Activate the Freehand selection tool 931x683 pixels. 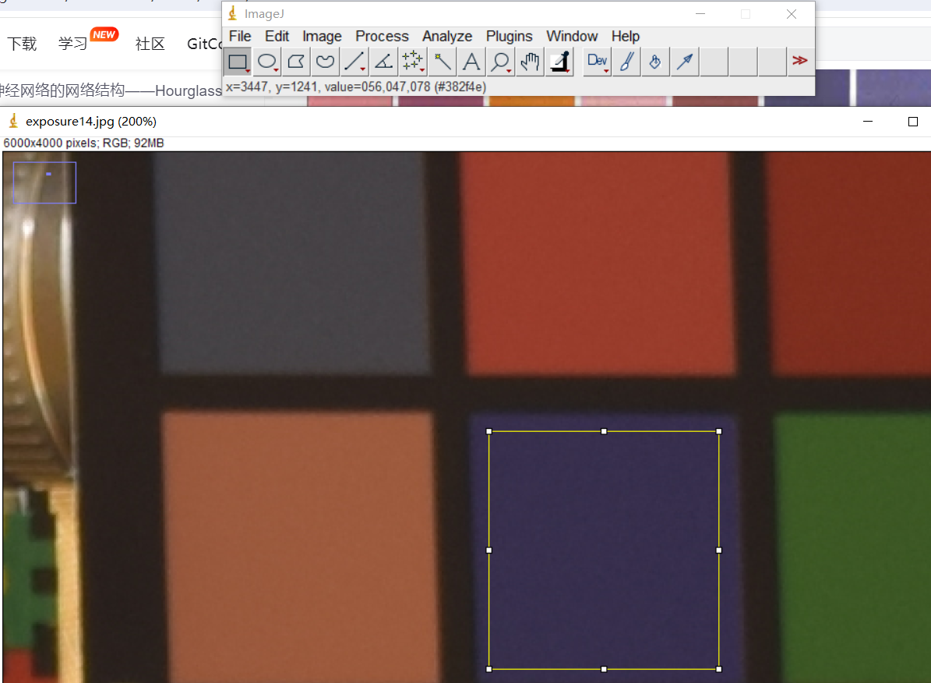pyautogui.click(x=325, y=62)
